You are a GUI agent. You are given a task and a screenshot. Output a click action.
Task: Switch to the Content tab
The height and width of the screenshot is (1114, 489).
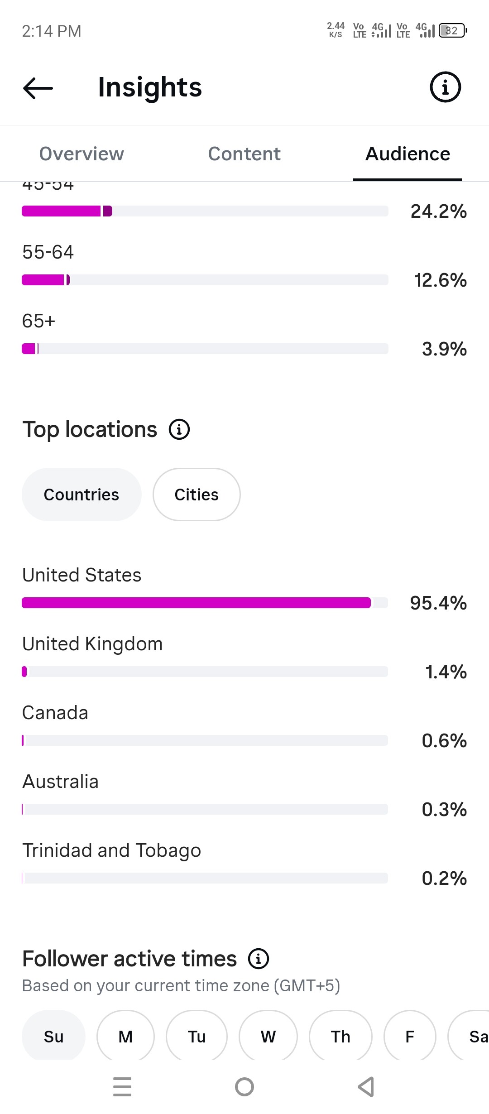244,154
